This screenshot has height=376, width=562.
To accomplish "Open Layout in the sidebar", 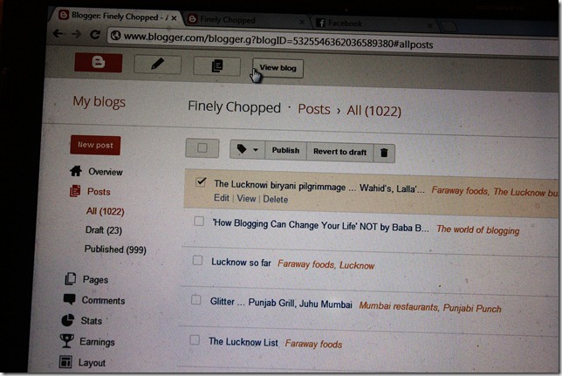I will click(92, 363).
